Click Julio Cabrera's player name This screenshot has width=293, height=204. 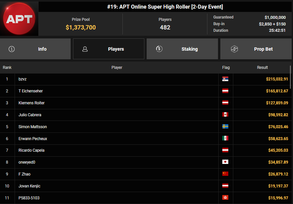coord(30,115)
